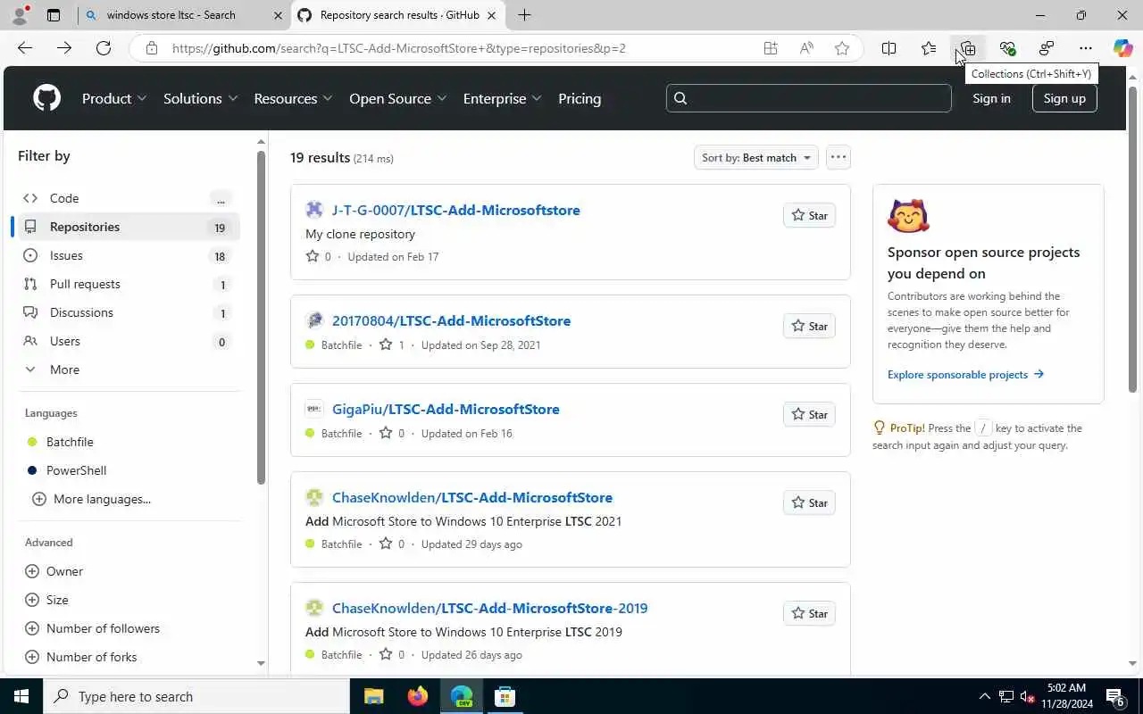The height and width of the screenshot is (714, 1143).
Task: Click Explore sponsorable projects link
Action: (x=965, y=374)
